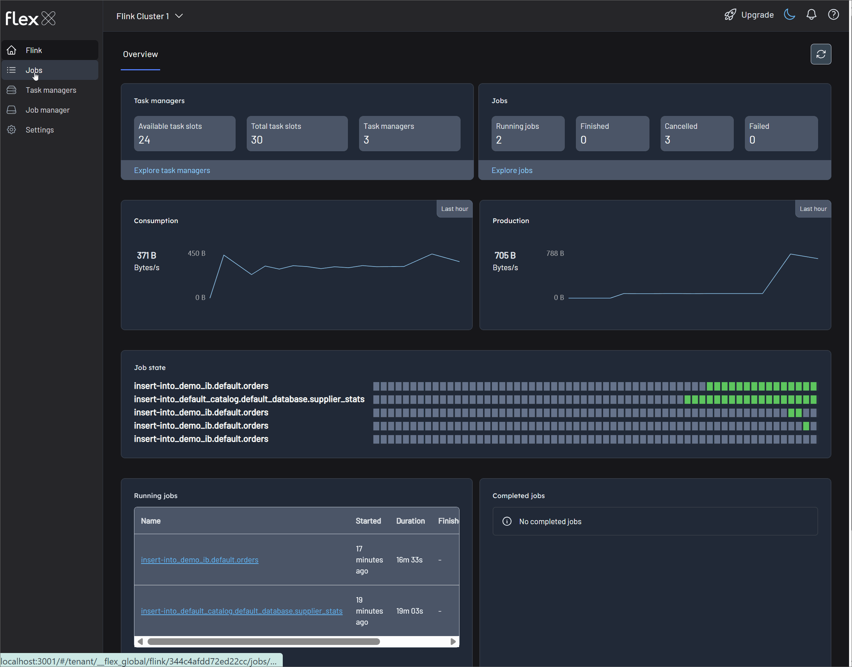Click info icon beside No completed jobs

click(507, 521)
